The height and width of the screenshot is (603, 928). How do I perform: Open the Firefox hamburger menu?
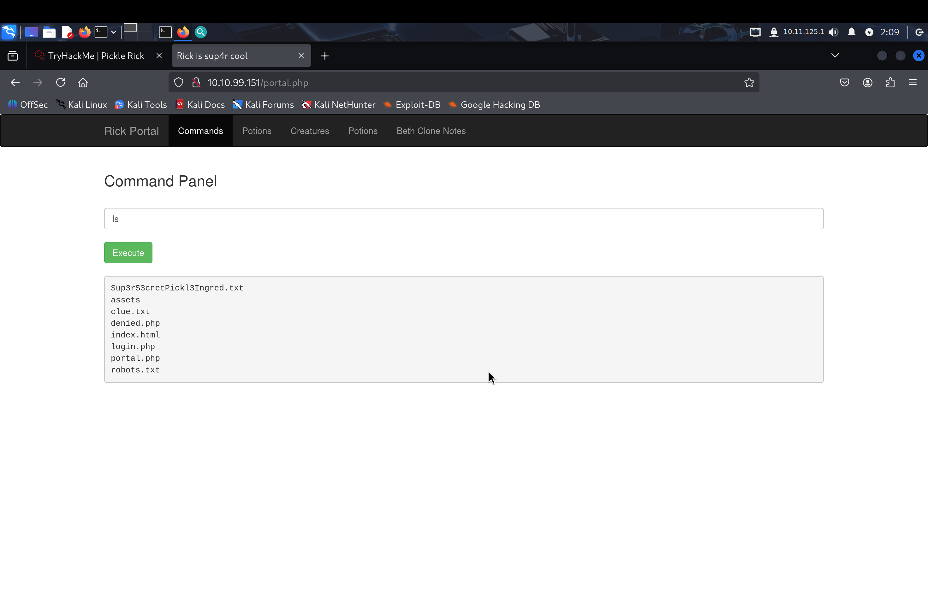pos(913,83)
